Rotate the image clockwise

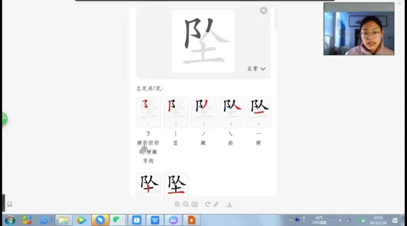coord(208,204)
